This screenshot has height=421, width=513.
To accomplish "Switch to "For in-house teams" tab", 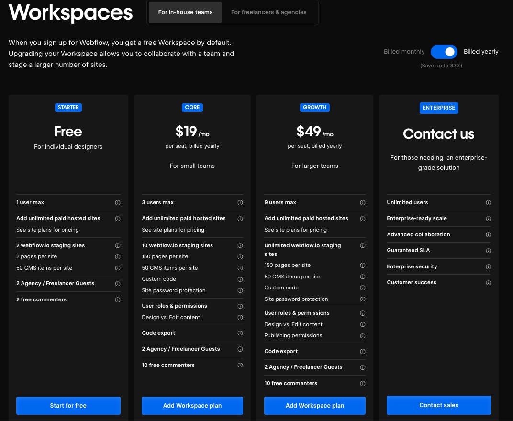I will coord(185,12).
